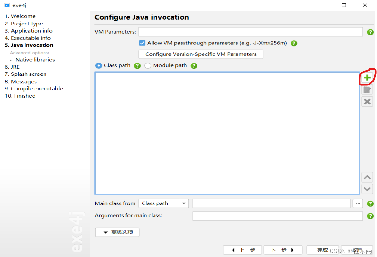Go to step 2. Project type

click(24, 24)
